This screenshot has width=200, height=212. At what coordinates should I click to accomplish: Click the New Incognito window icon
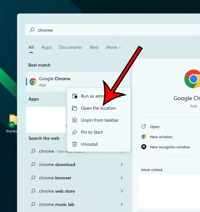pyautogui.click(x=144, y=147)
